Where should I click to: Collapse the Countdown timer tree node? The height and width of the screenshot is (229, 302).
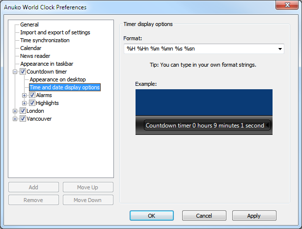coord(15,72)
